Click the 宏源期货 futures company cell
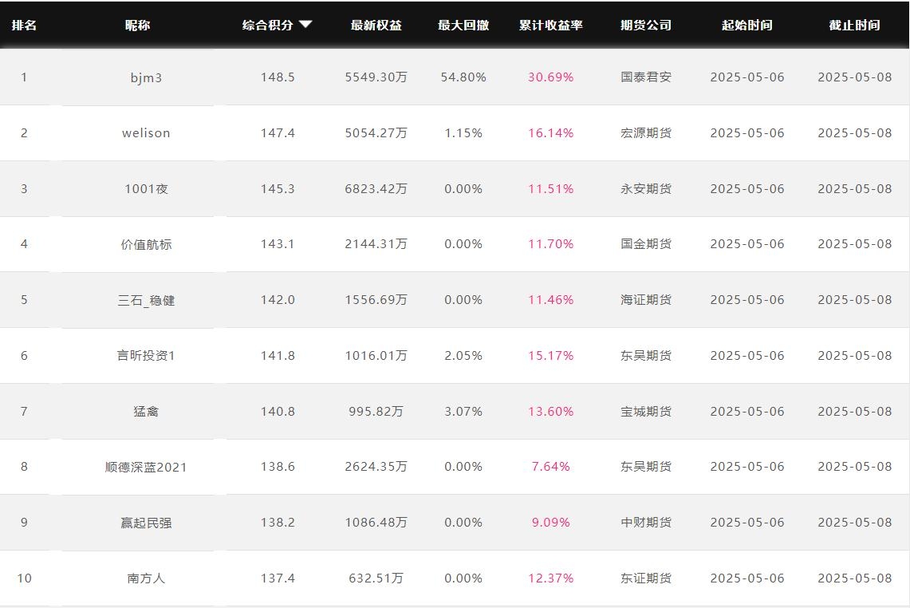The height and width of the screenshot is (608, 910). 646,133
